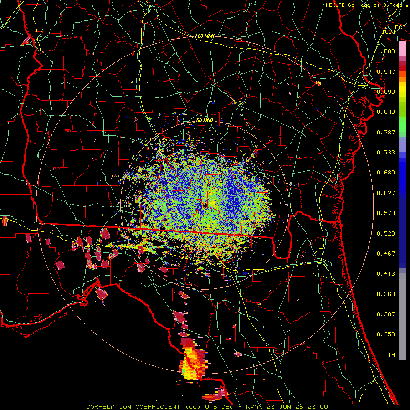410x410 pixels.
Task: Click the radar site marker at the scan center
Action: tap(205, 205)
